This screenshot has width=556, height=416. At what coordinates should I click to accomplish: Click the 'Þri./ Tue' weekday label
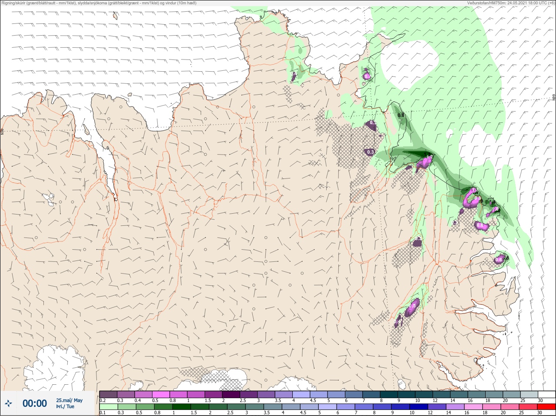[x=65, y=406]
